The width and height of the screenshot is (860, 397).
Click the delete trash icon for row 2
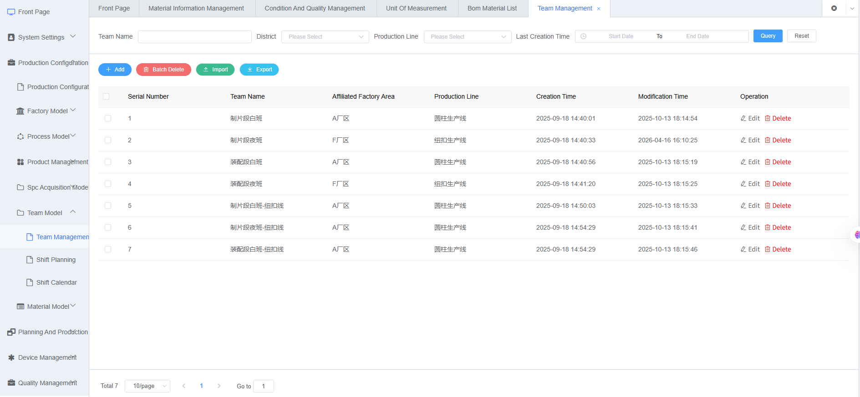(768, 140)
